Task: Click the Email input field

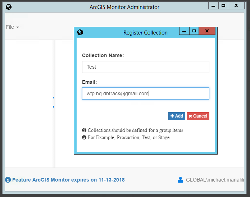Action: 146,93
